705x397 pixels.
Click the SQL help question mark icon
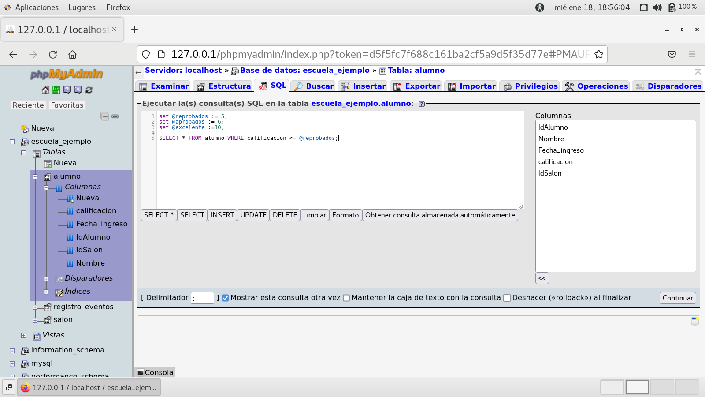422,104
